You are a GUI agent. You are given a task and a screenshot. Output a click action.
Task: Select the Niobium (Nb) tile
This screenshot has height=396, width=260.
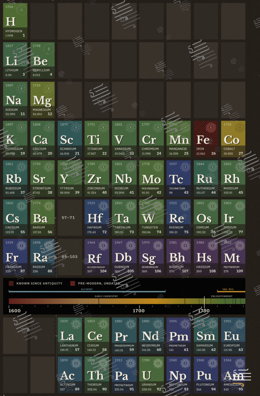pos(124,178)
